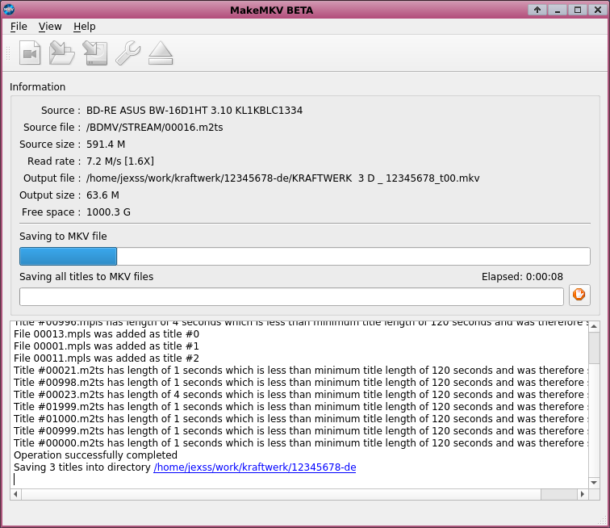Open the Help menu
610x528 pixels.
tap(84, 27)
